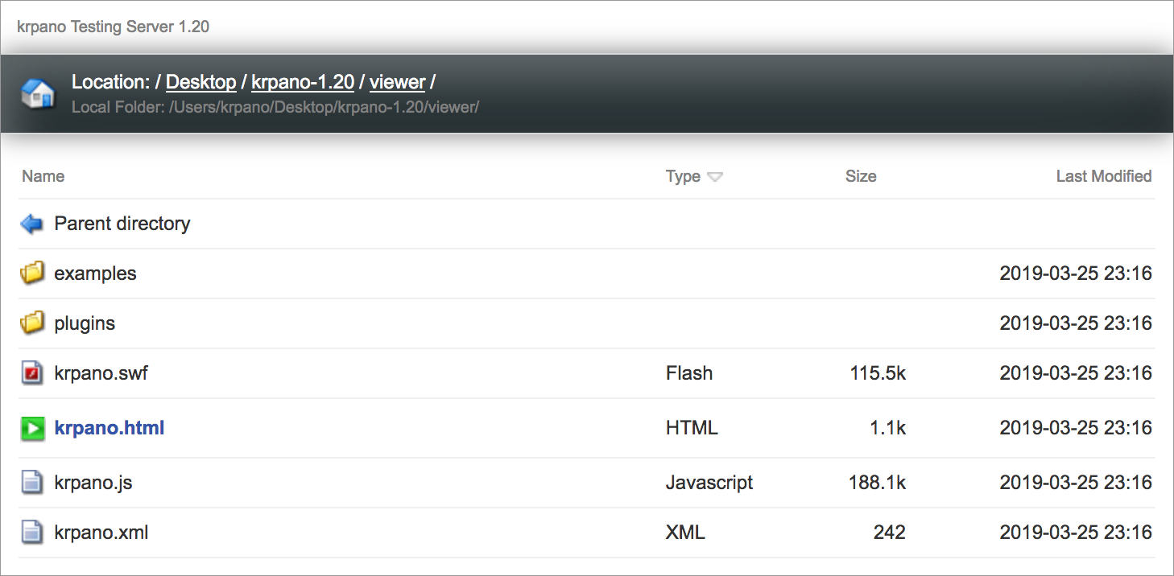Viewport: 1174px width, 576px height.
Task: Toggle sort arrow next to Type
Action: [x=715, y=177]
